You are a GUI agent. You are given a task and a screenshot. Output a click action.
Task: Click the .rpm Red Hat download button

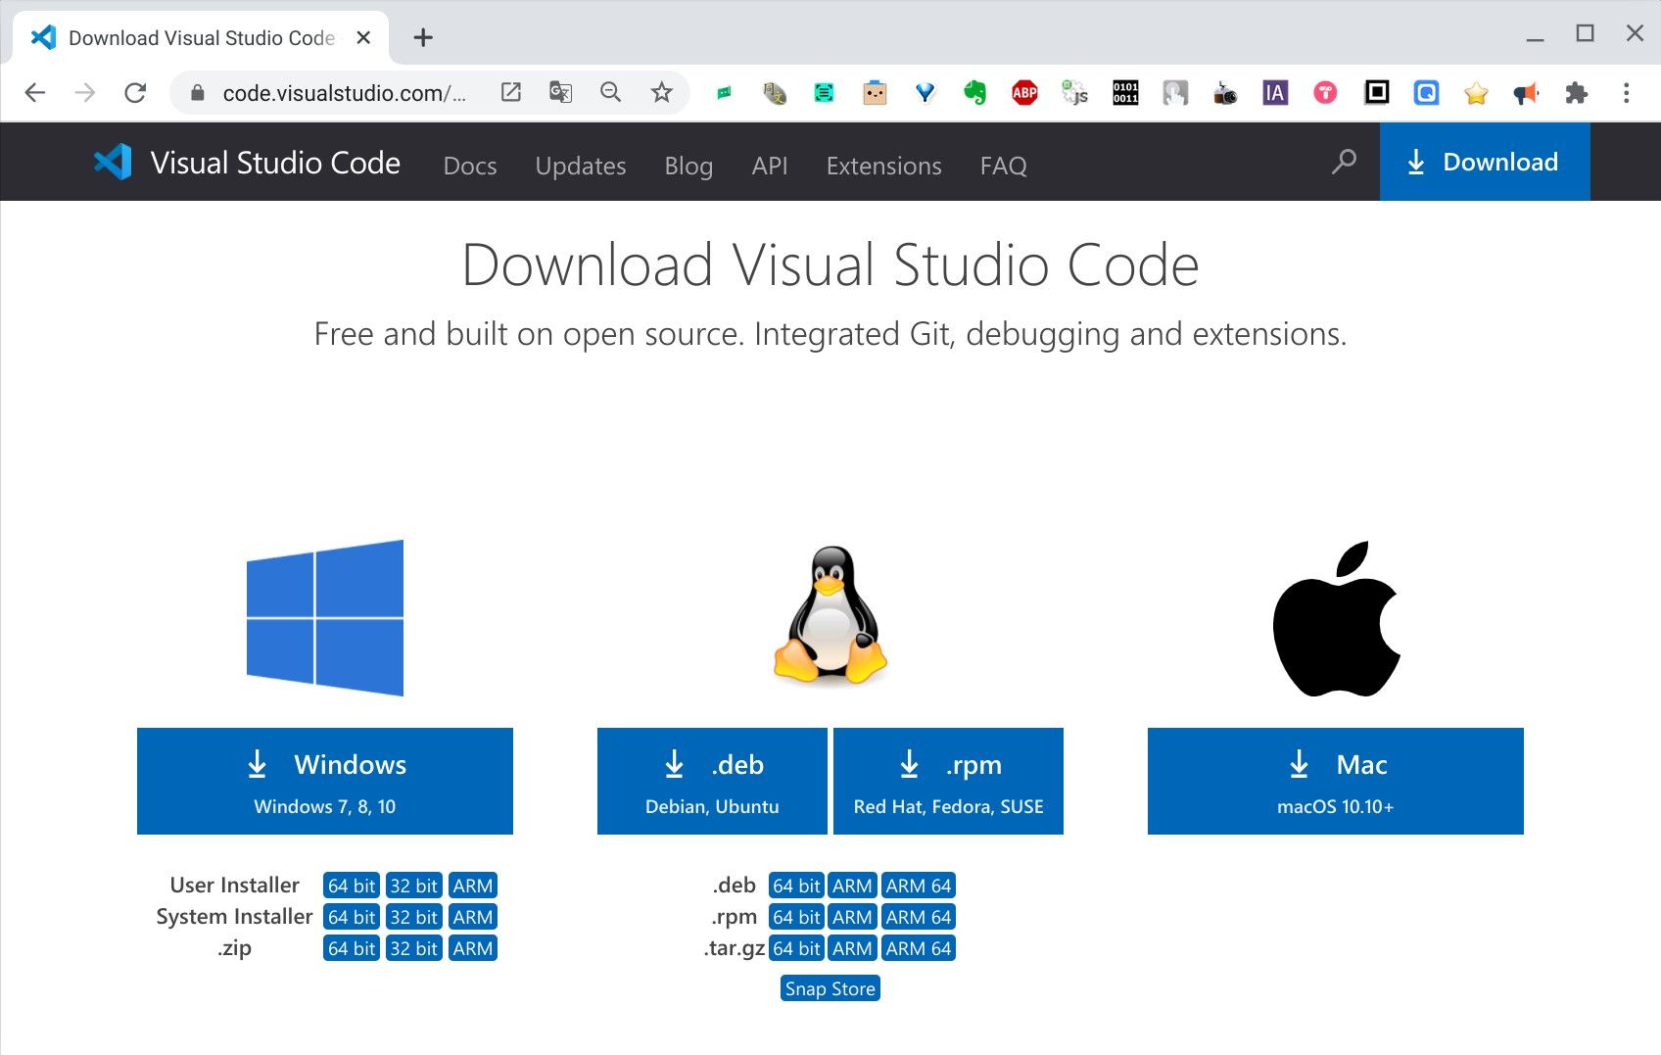948,781
